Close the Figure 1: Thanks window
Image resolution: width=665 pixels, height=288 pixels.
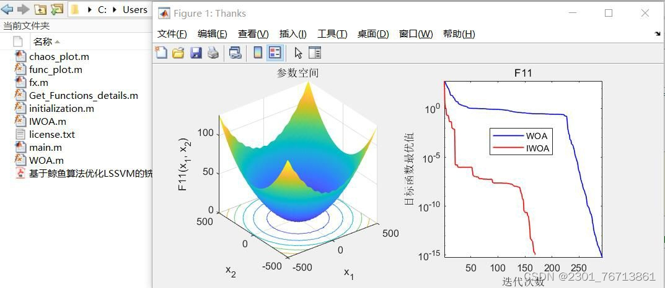pyautogui.click(x=645, y=13)
